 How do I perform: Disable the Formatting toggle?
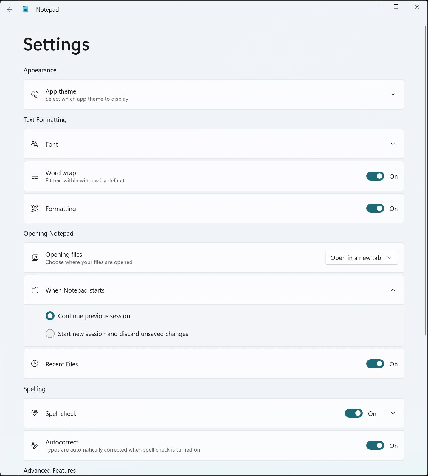[x=375, y=209]
